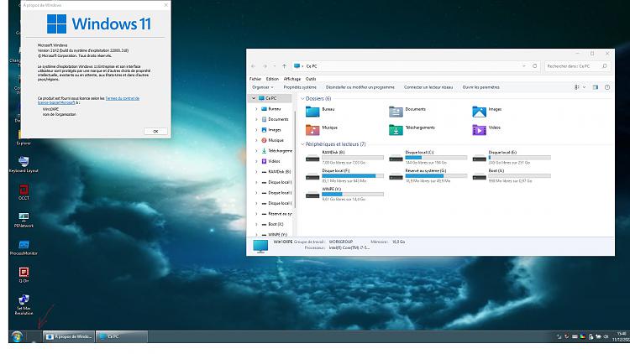
Task: Expand the WINPE (Y:) tree node
Action: [x=256, y=234]
